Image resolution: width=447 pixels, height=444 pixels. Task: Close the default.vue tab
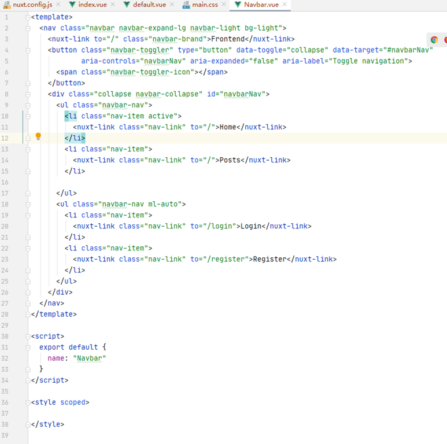tap(172, 5)
